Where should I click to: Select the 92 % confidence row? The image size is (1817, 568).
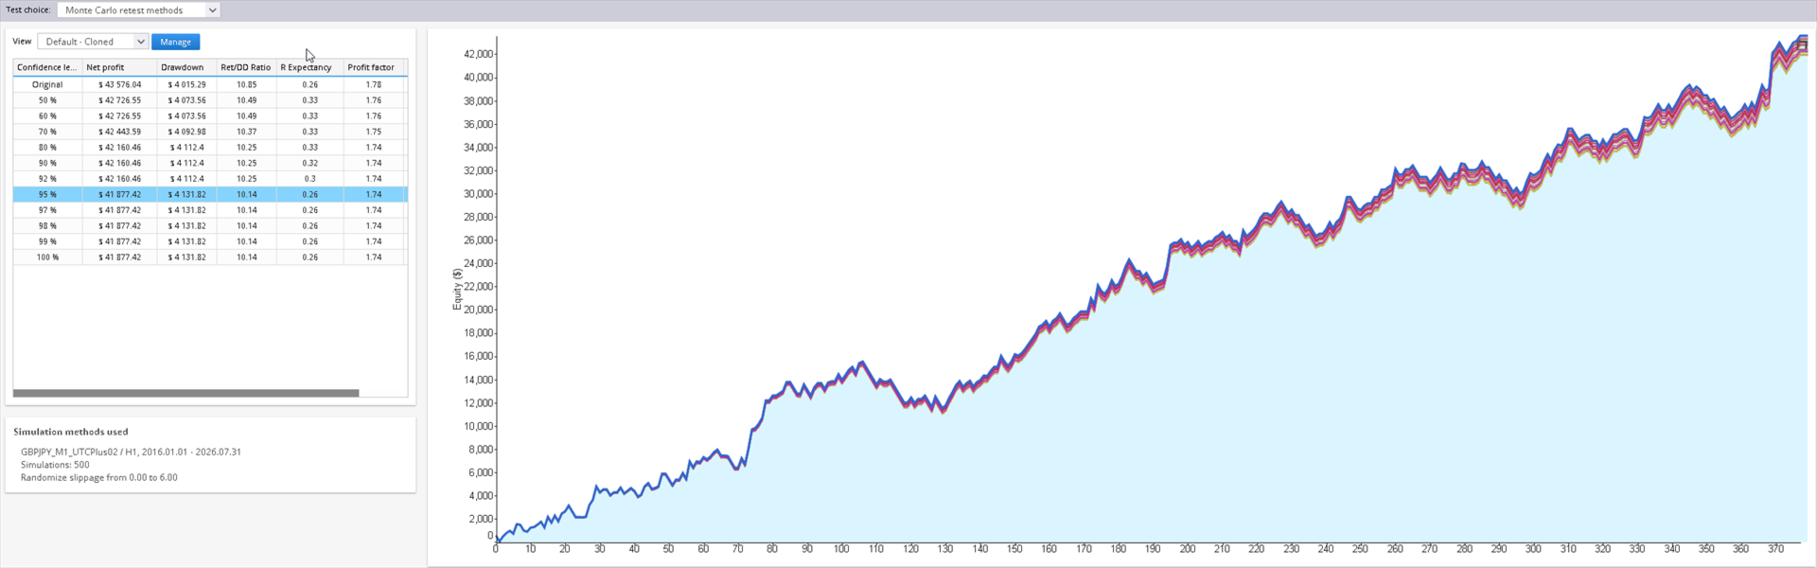(x=210, y=179)
